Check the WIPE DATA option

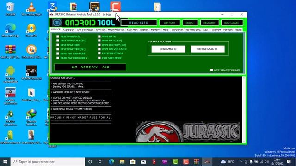point(99,36)
